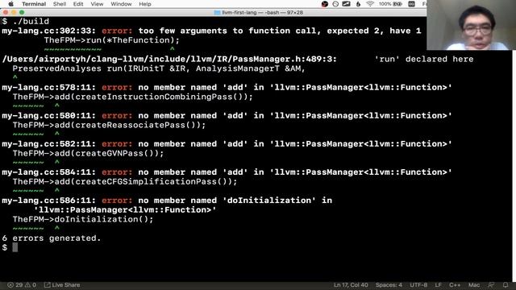Open the Window menu
The width and height of the screenshot is (516, 290).
click(121, 4)
